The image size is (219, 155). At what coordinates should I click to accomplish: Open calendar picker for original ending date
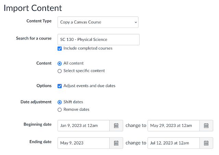click(x=116, y=143)
